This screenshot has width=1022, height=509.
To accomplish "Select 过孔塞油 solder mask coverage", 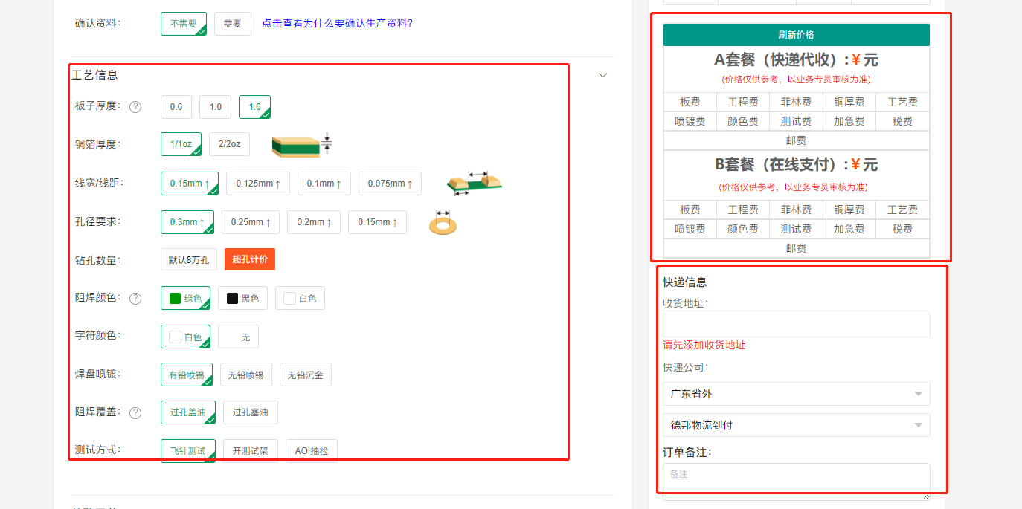I will tap(251, 412).
